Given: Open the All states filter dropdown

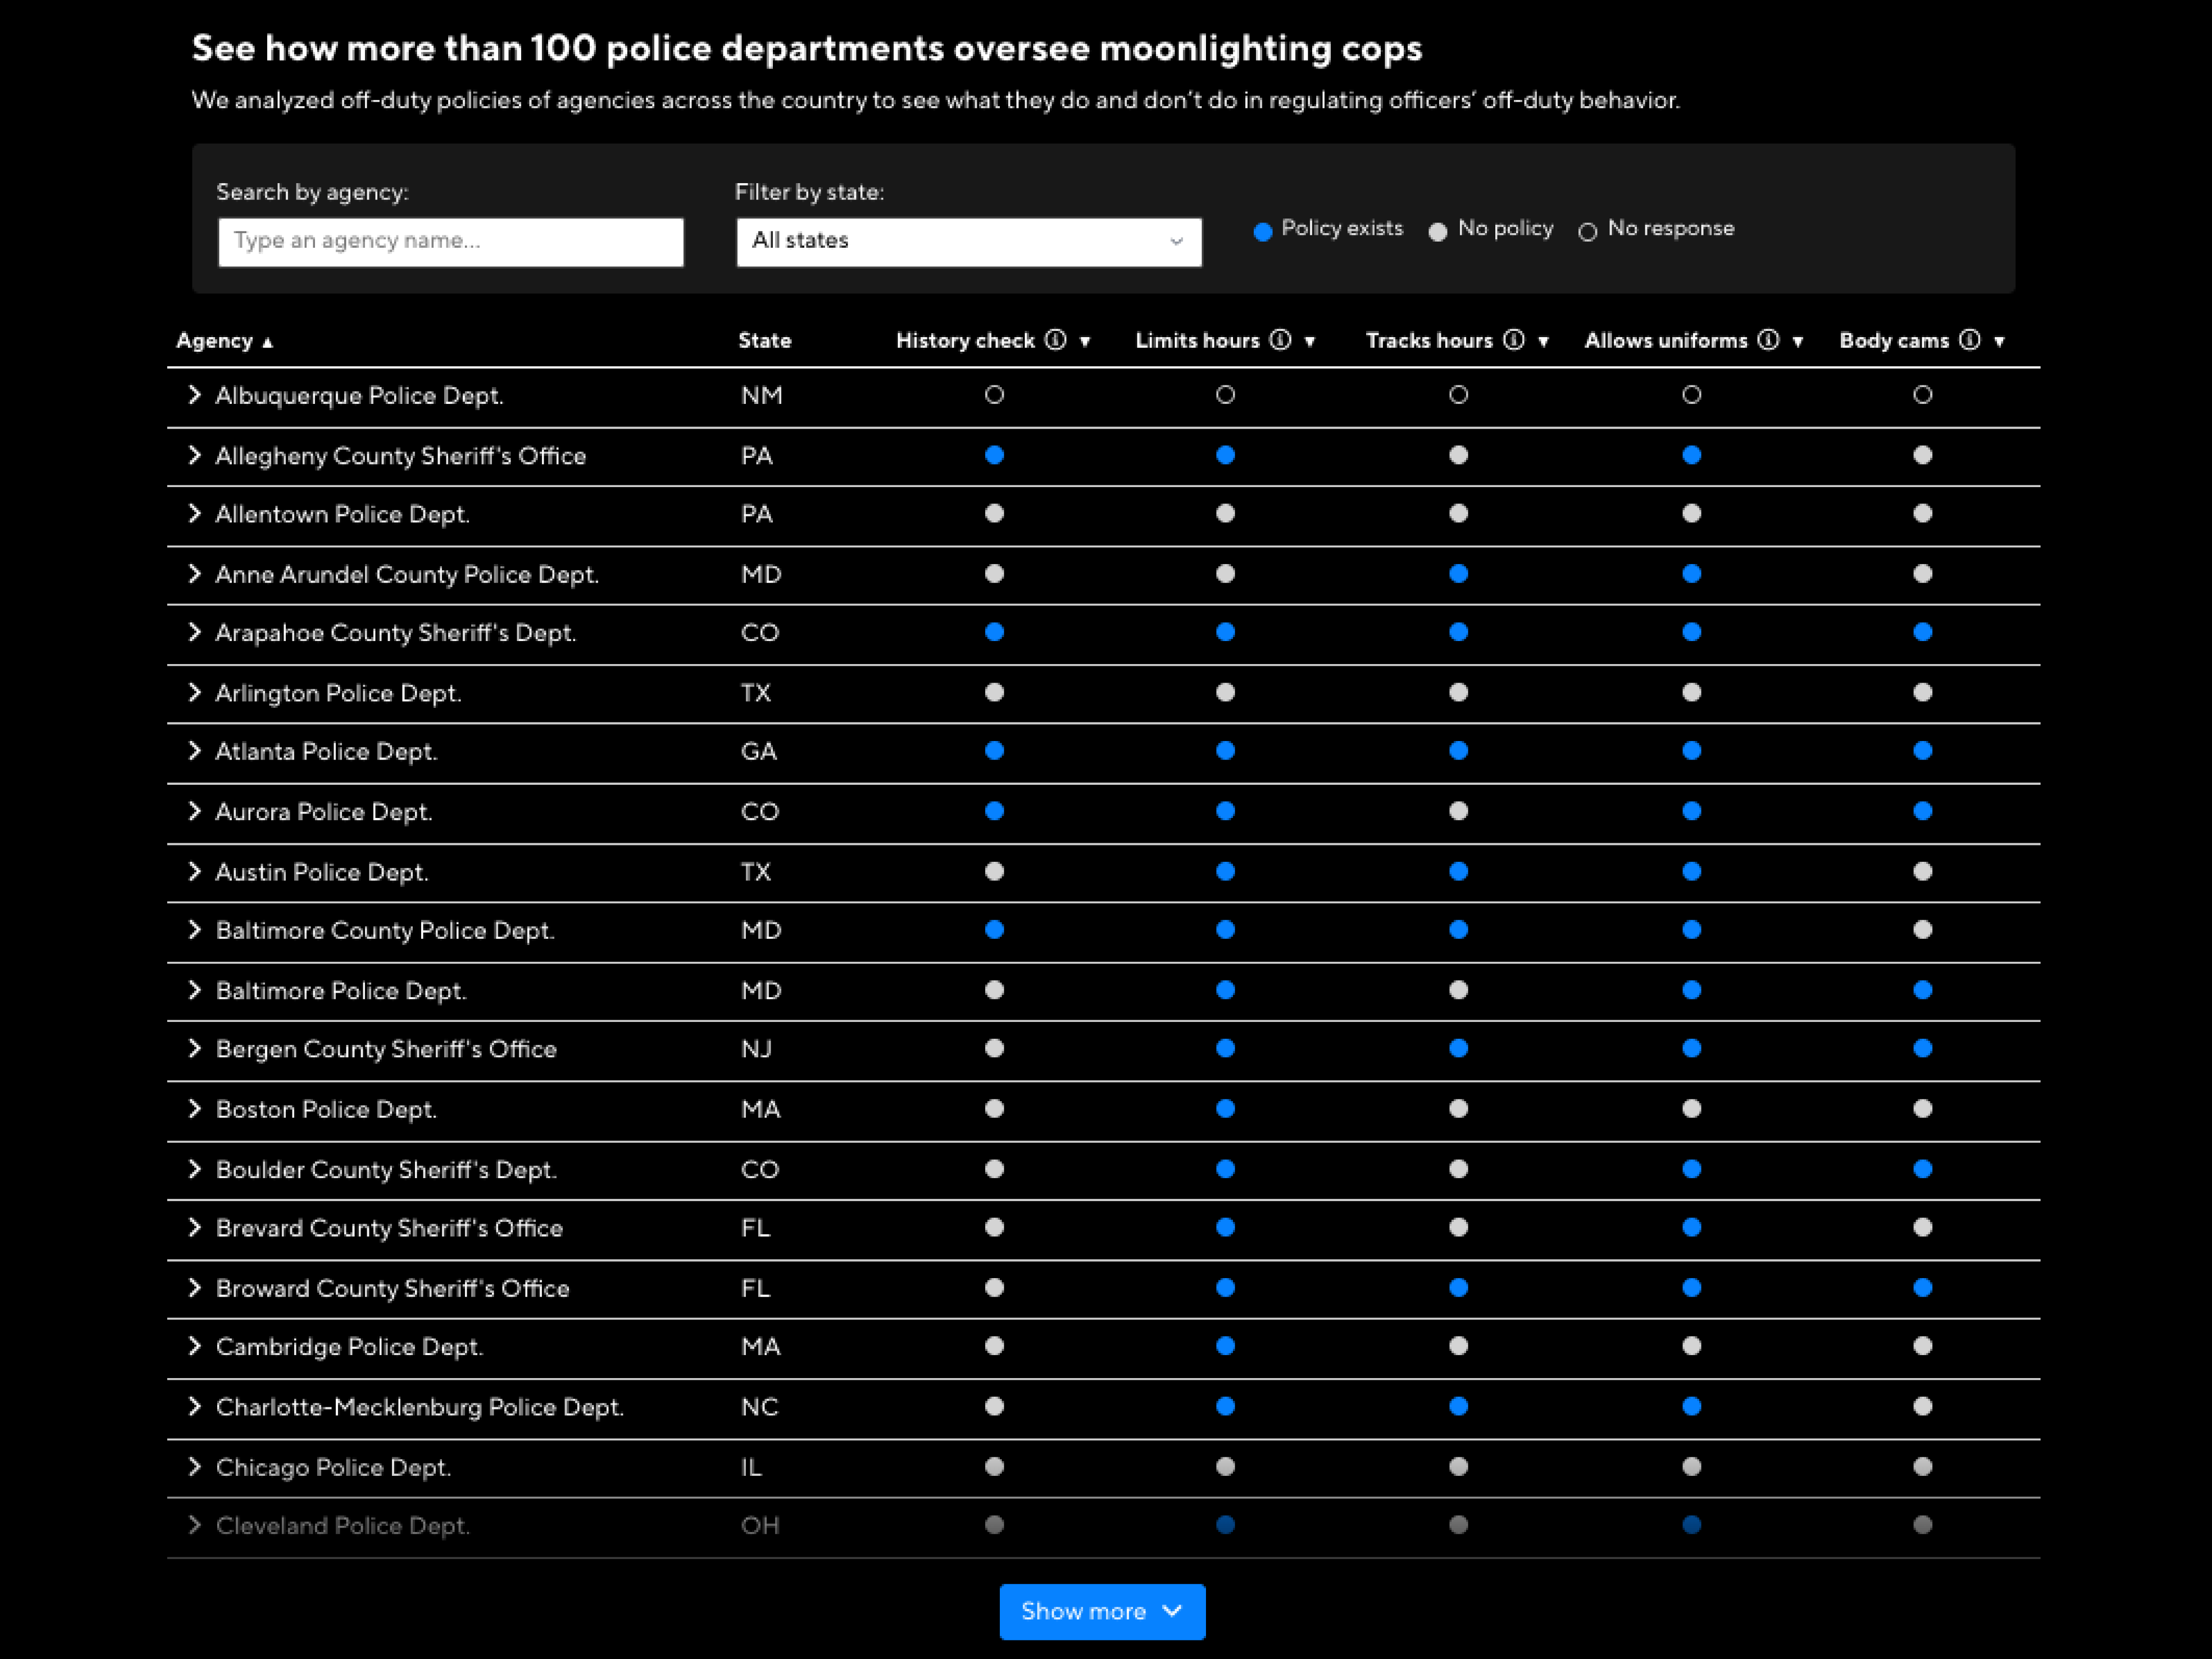Looking at the screenshot, I should [x=969, y=242].
